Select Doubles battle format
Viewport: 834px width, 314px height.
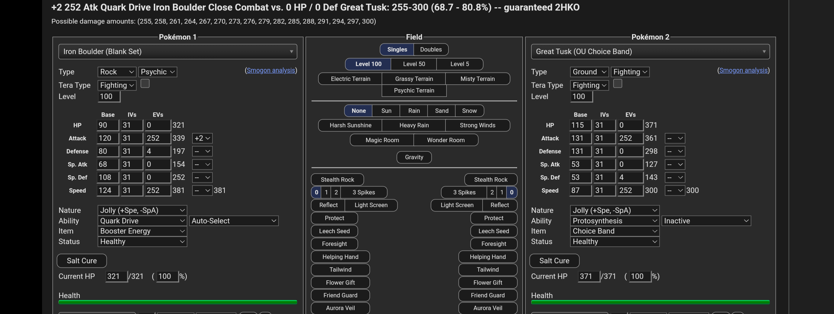(x=431, y=49)
